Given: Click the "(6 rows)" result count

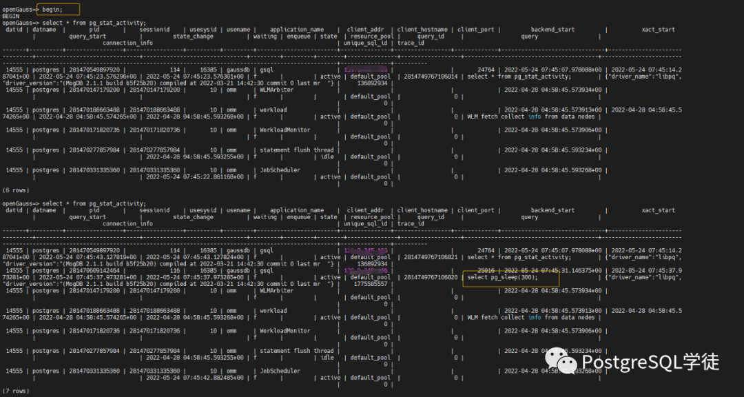Looking at the screenshot, I should pyautogui.click(x=16, y=190).
